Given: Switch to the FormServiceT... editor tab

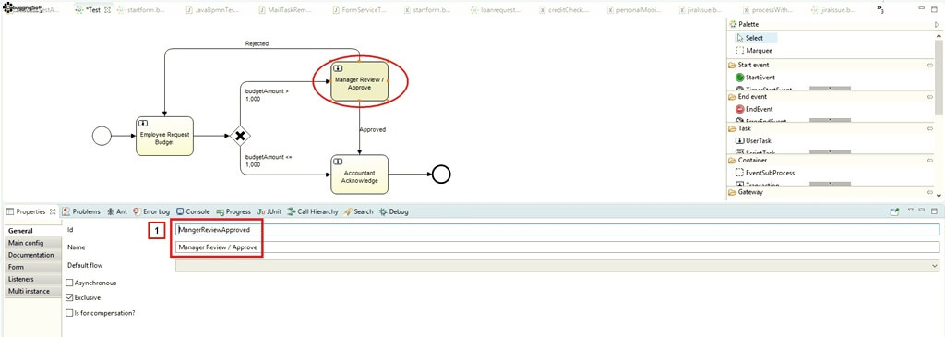Looking at the screenshot, I should pos(360,10).
